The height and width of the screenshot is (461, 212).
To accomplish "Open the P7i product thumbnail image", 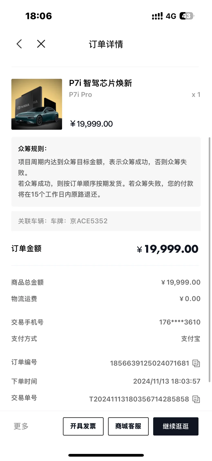I will pyautogui.click(x=37, y=104).
